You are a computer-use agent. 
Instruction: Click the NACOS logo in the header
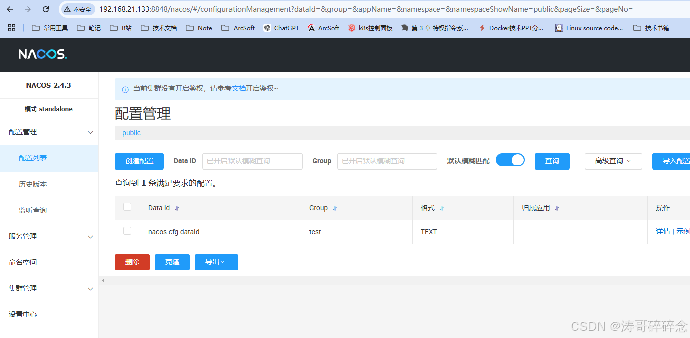[x=42, y=54]
